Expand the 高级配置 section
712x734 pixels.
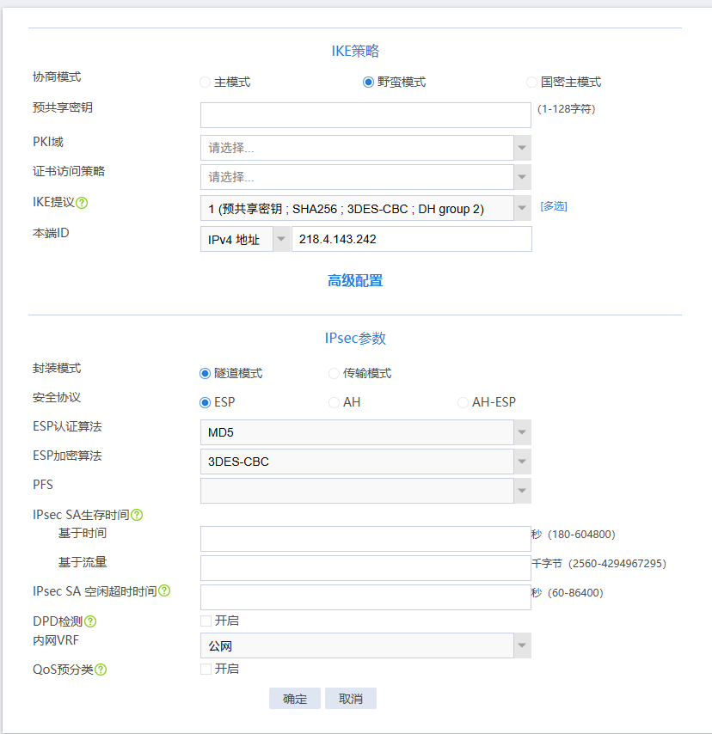tap(355, 281)
